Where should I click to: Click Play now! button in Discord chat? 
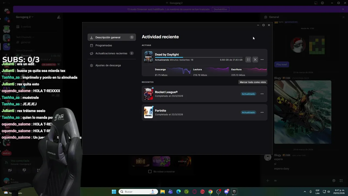coord(281,65)
